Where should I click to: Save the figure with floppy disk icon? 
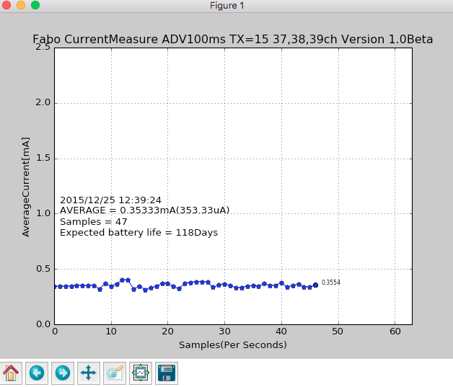[167, 373]
